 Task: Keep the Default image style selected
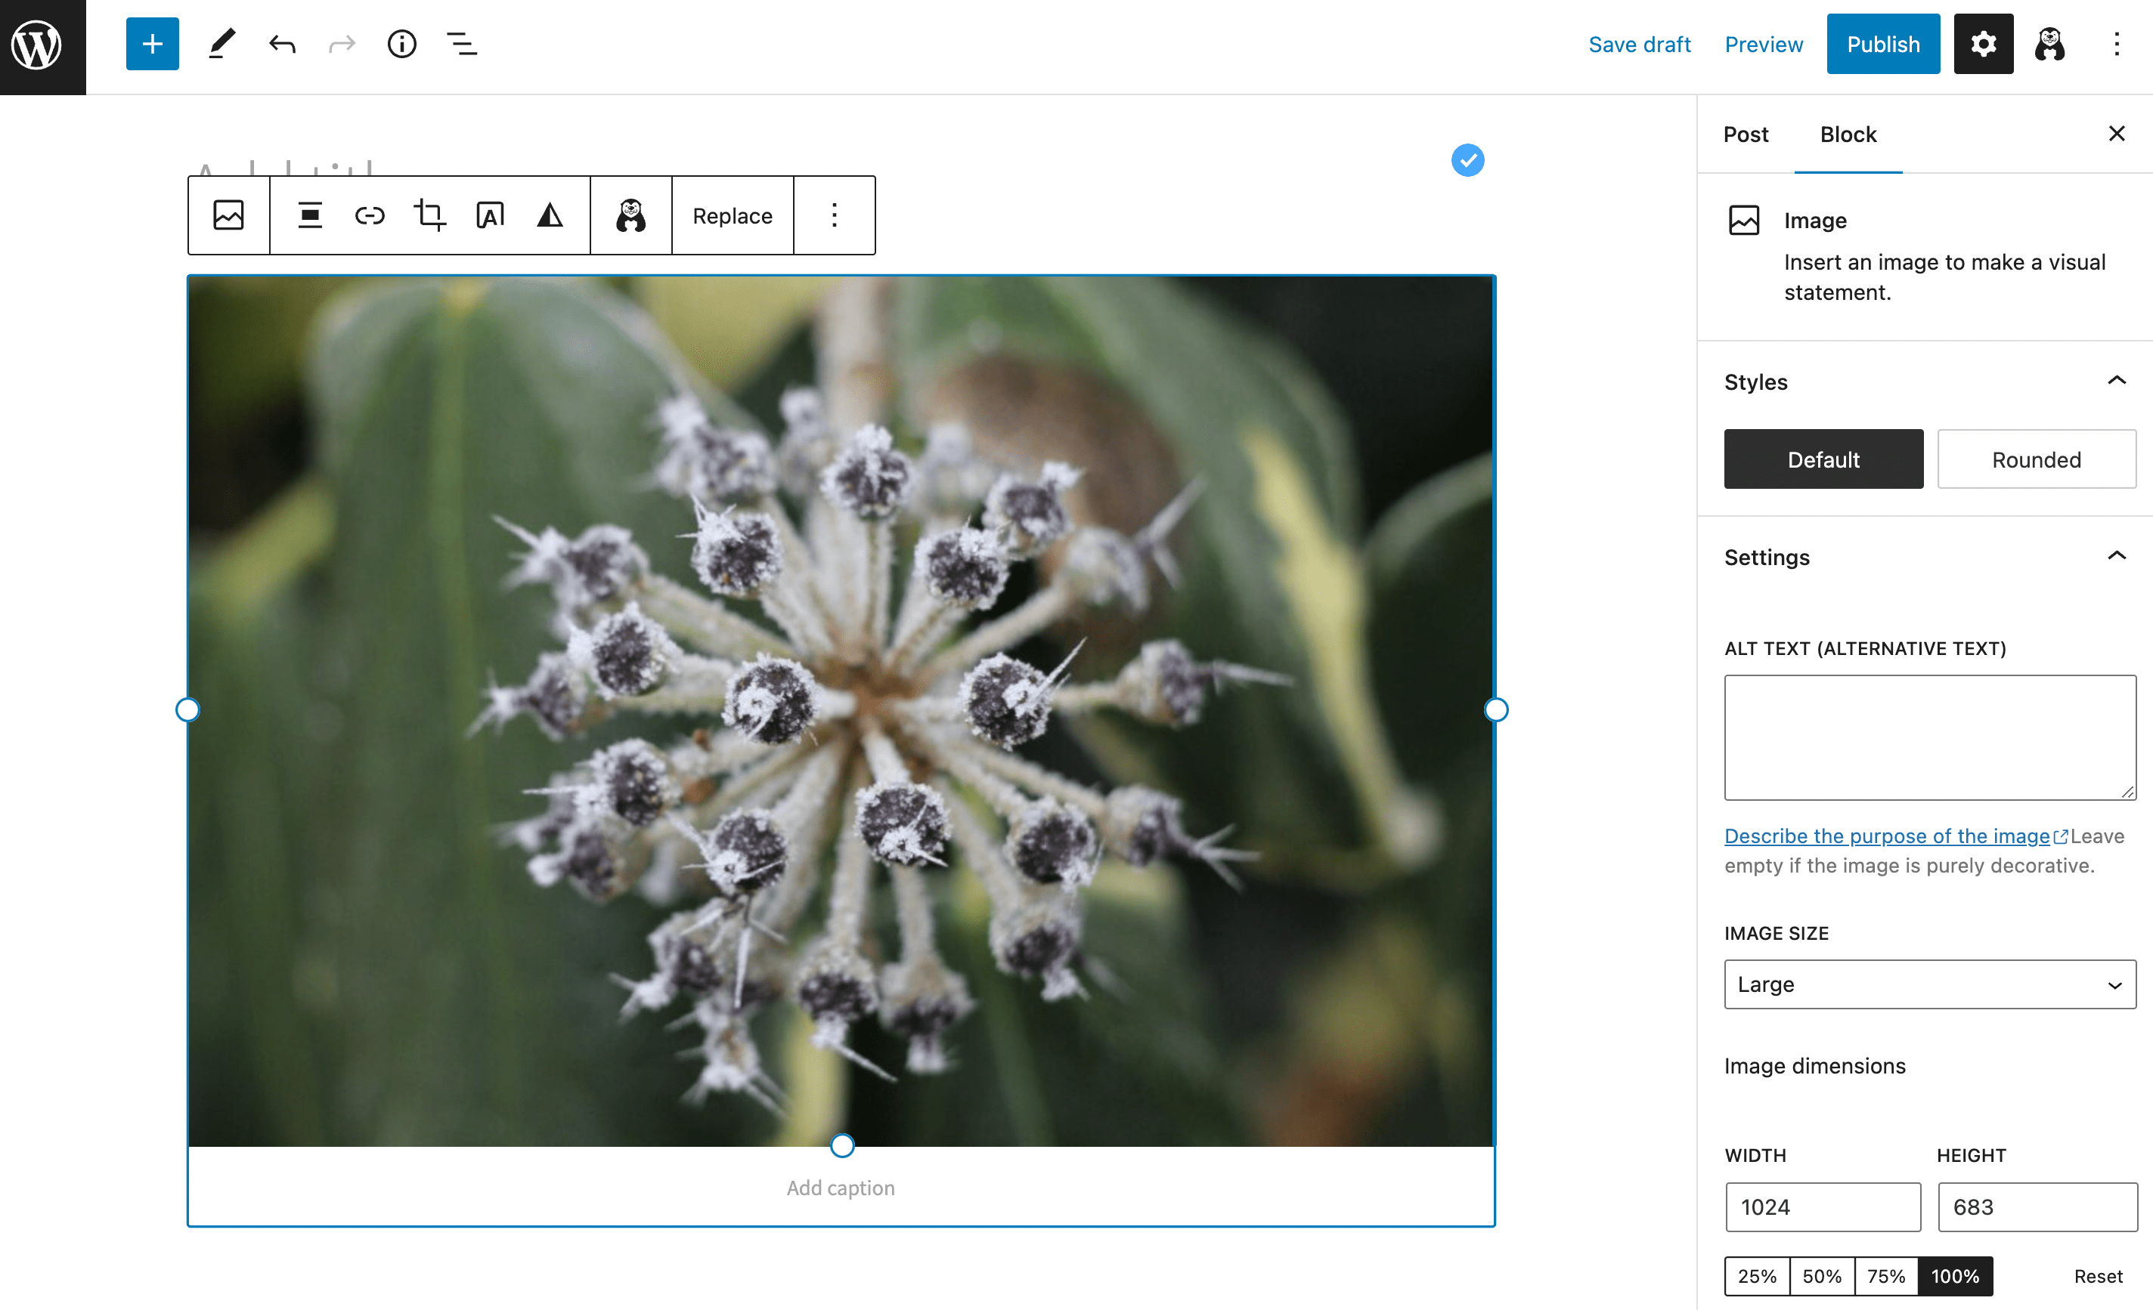tap(1823, 459)
